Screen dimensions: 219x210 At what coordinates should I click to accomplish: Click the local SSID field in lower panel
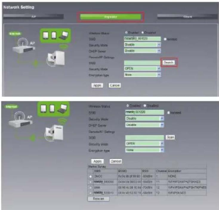144,112
